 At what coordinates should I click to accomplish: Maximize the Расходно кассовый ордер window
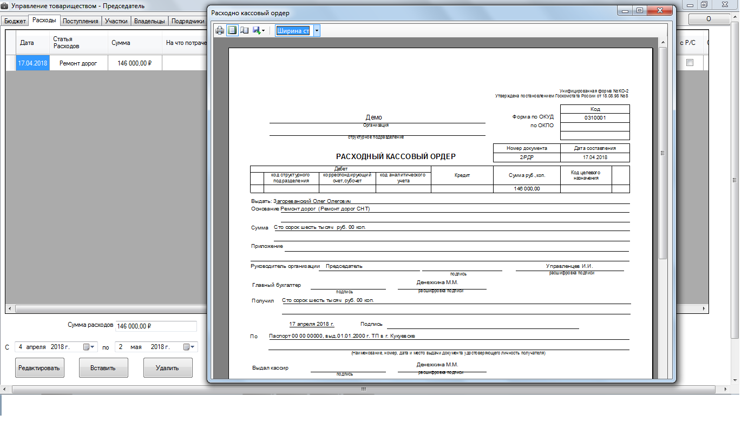[x=640, y=11]
